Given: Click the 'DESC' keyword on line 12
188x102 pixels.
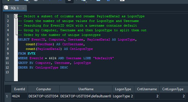Looking at the screenshot, I should pos(64,67).
